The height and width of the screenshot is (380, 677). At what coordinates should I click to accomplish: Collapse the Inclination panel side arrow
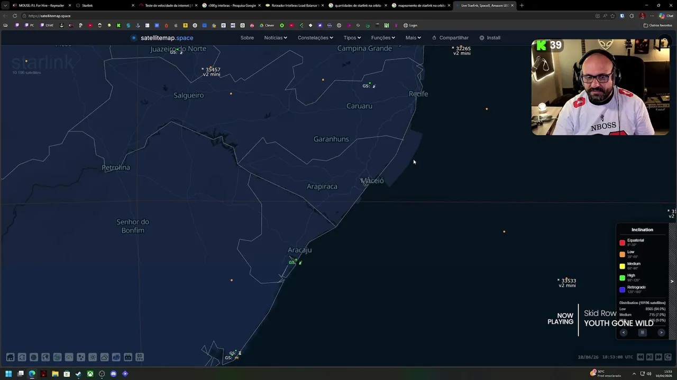(x=672, y=281)
